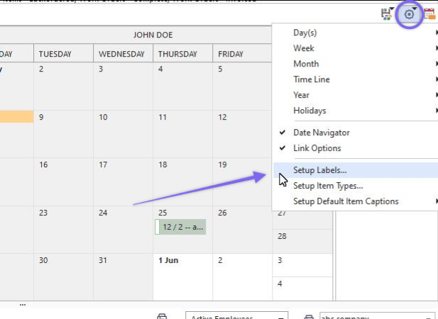Select Setup Item Types menu entry
The height and width of the screenshot is (319, 438).
(x=328, y=186)
